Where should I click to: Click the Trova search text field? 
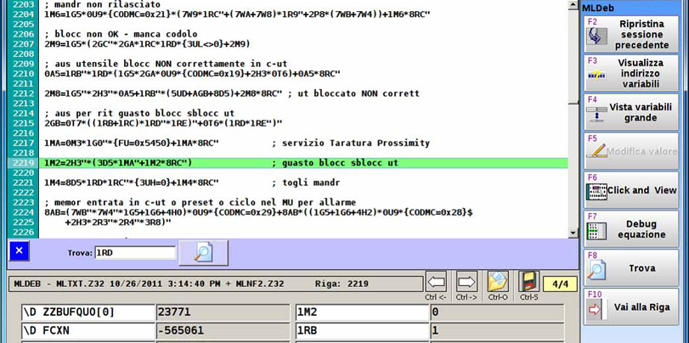pos(135,252)
